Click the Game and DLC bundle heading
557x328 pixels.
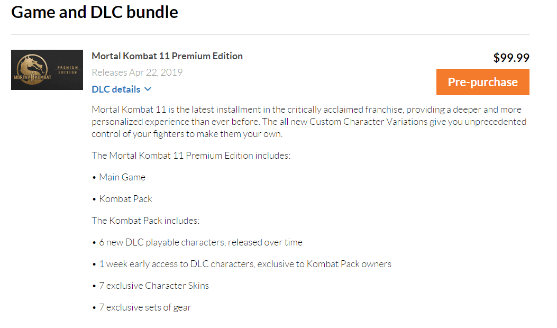[x=95, y=12]
